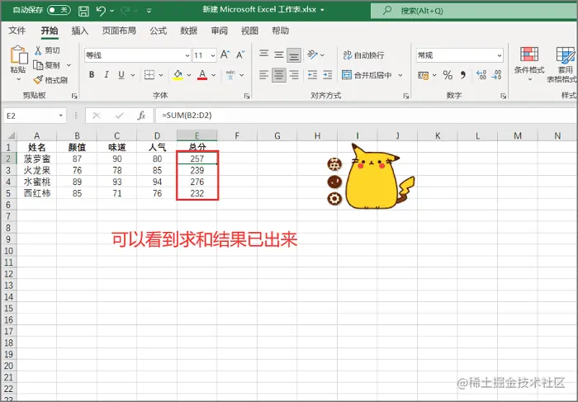Click the Insert Function fx icon

coord(141,116)
